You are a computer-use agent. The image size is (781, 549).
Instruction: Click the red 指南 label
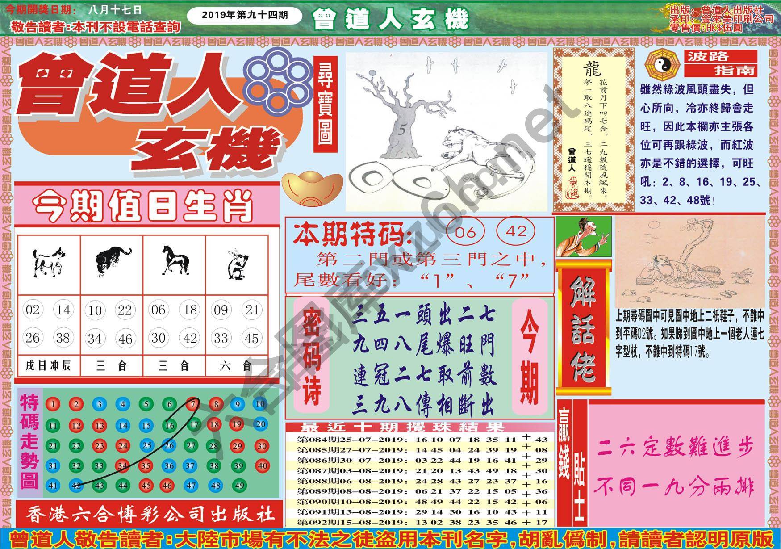click(x=720, y=70)
